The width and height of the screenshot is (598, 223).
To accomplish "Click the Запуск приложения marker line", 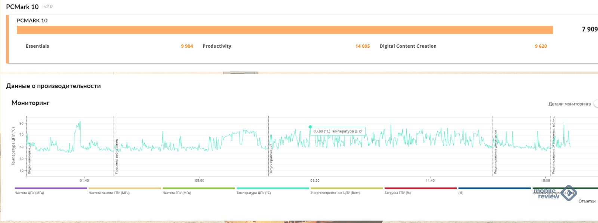I will point(268,149).
